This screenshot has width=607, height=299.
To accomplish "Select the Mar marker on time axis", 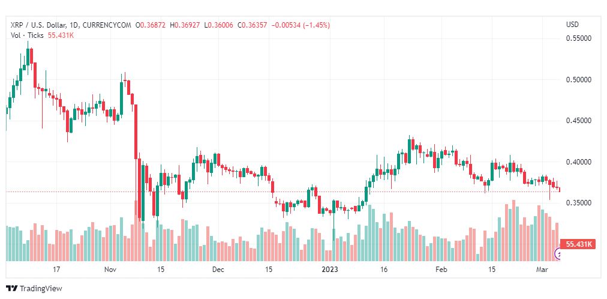I will (x=543, y=270).
